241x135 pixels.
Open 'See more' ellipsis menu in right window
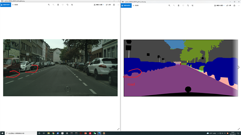(x=239, y=6)
